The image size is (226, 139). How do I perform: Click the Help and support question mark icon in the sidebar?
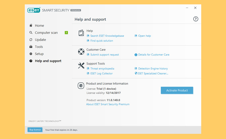click(31, 61)
